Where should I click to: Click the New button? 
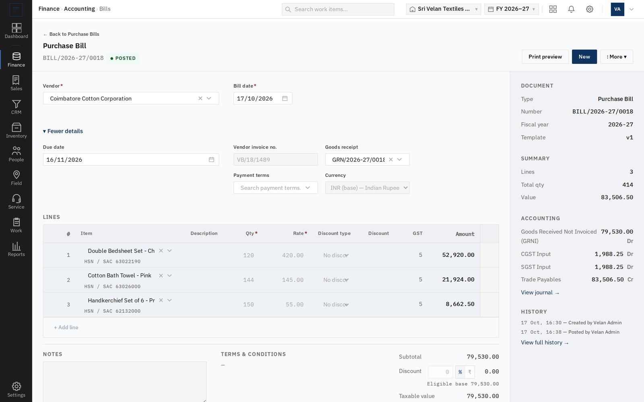(x=584, y=57)
